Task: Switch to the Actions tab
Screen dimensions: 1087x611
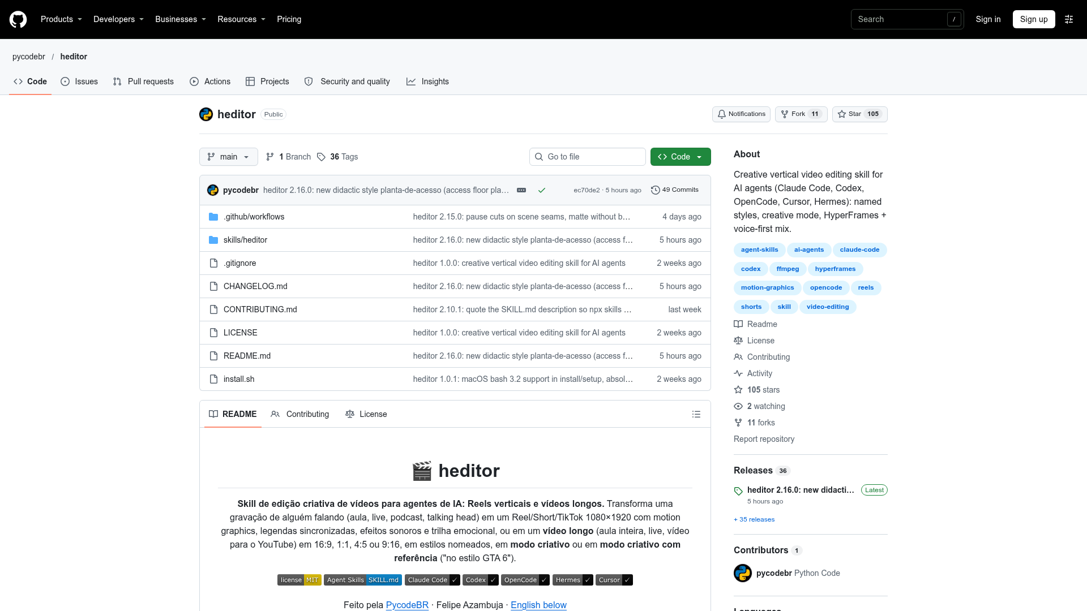Action: tap(210, 81)
